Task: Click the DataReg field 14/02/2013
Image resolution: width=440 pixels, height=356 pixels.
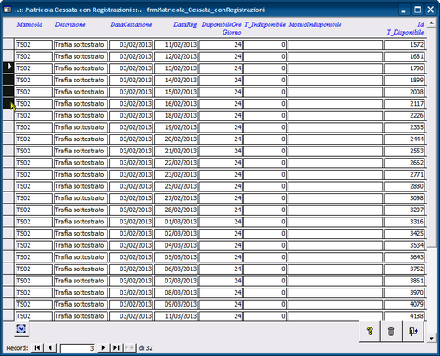Action: click(176, 80)
